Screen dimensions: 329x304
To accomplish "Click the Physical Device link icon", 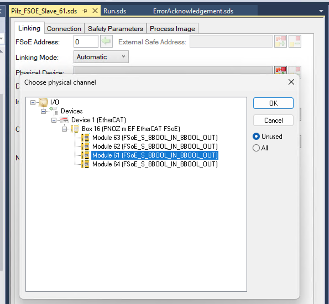I will (x=281, y=70).
